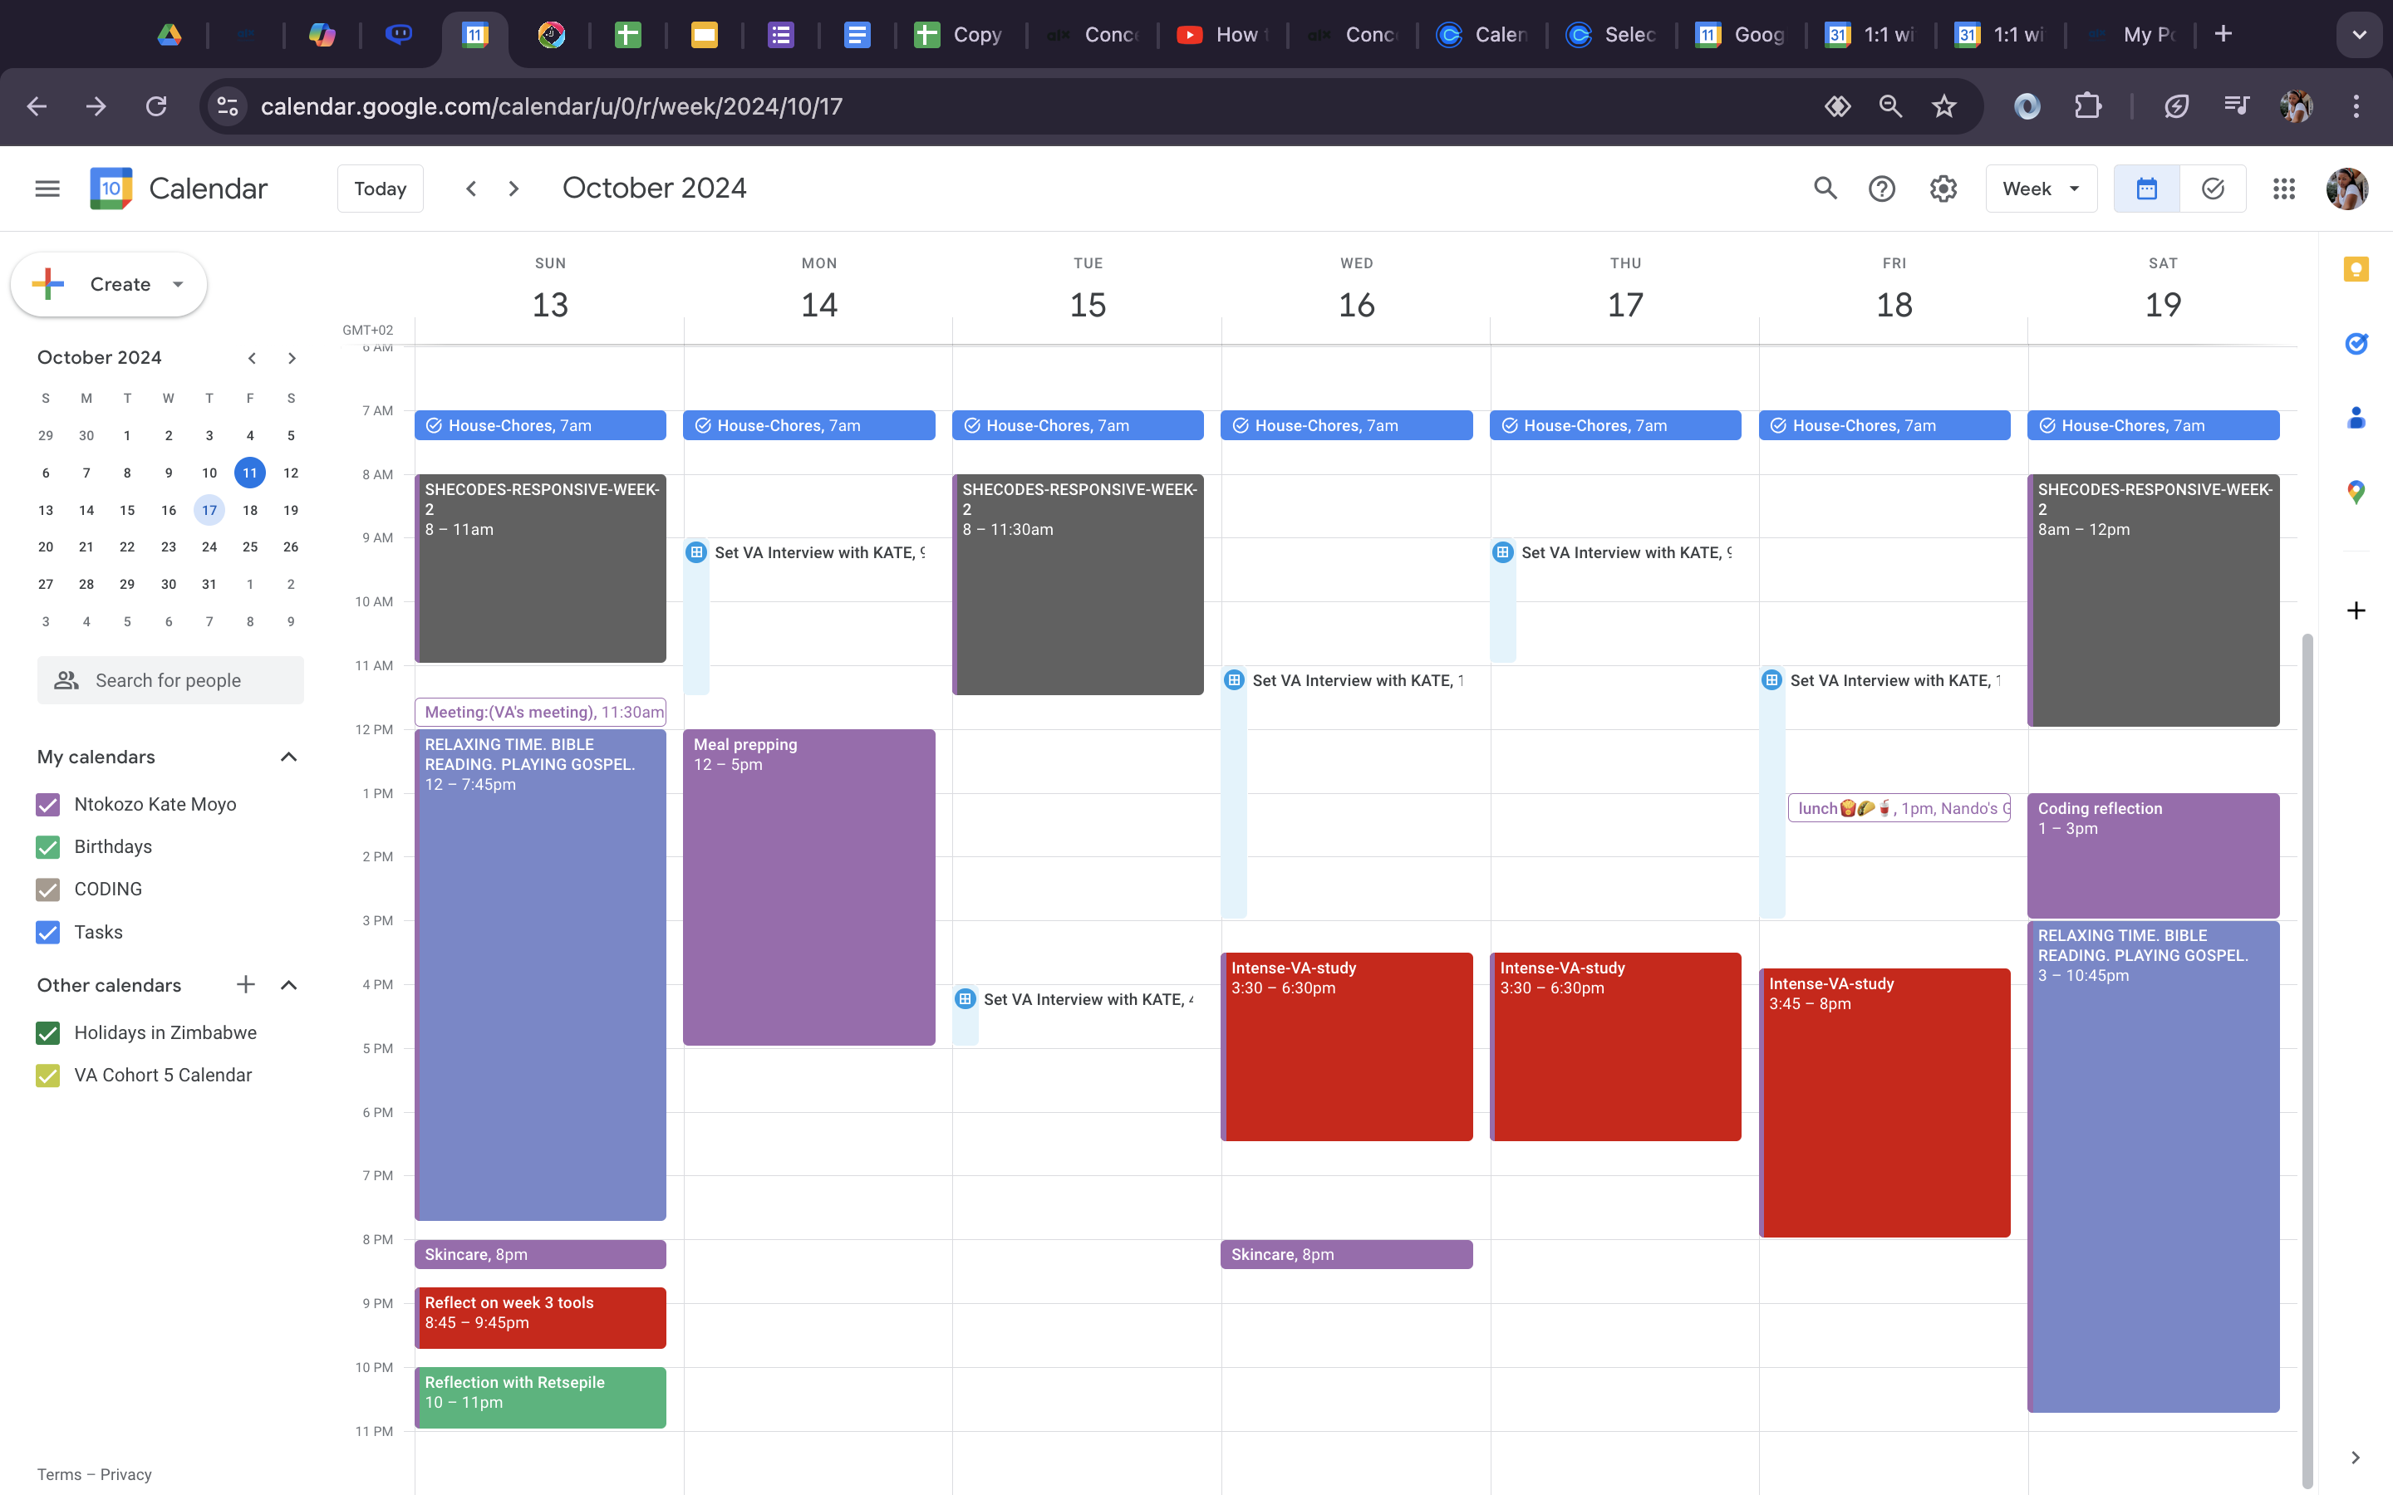Click forward navigation chevron arrow
The image size is (2393, 1495).
(513, 189)
